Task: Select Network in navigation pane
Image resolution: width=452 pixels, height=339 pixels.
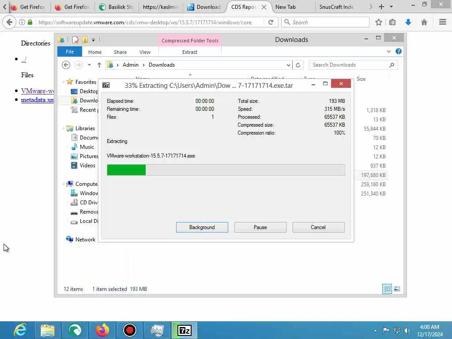Action: tap(81, 239)
